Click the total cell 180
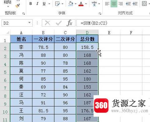The height and width of the screenshot is (122, 150). (87, 79)
